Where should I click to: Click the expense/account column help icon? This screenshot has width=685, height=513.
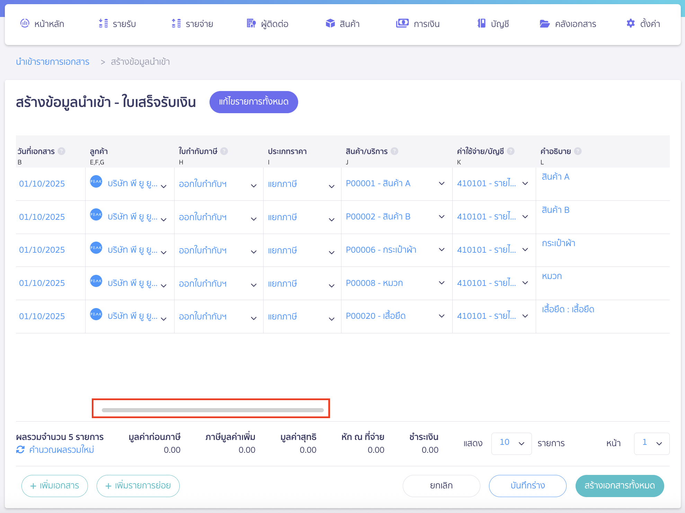(511, 151)
